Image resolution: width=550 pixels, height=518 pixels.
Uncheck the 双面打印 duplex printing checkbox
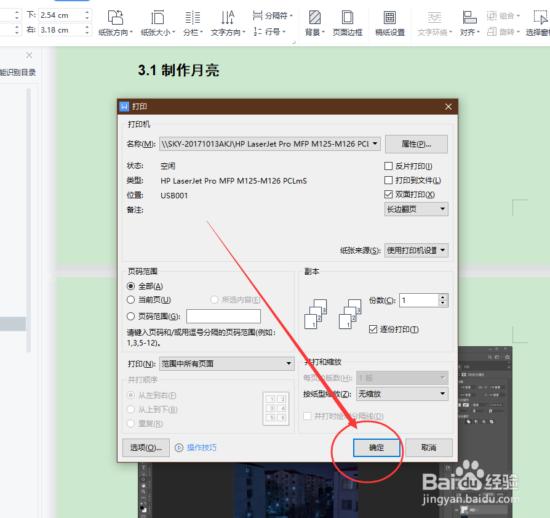(x=389, y=193)
